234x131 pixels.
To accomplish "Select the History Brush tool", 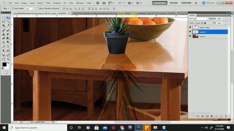I will point(8,34).
